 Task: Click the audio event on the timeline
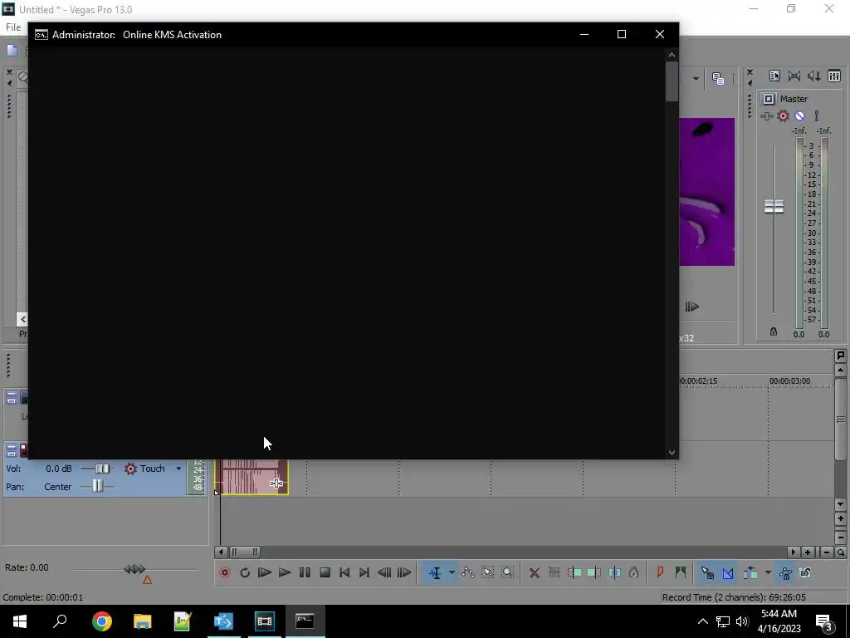(x=252, y=478)
